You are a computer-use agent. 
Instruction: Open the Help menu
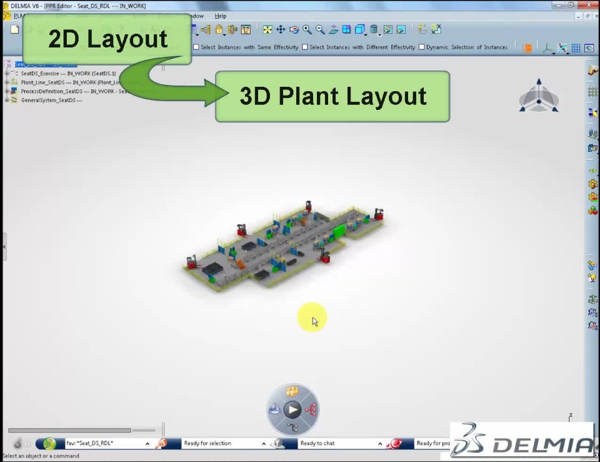221,16
